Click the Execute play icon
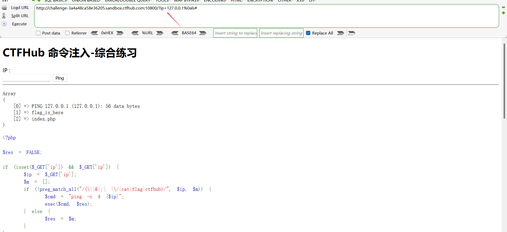This screenshot has height=232, width=507. tap(4, 24)
